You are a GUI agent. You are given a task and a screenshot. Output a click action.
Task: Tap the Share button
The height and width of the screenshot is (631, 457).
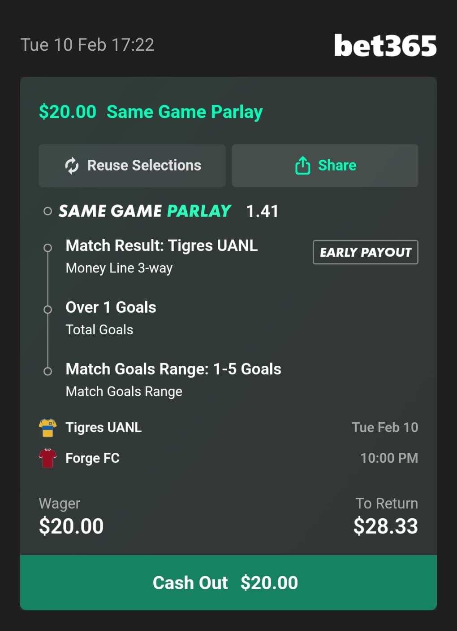click(325, 166)
